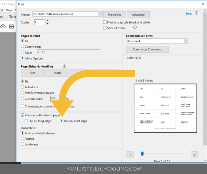The height and width of the screenshot is (174, 207).
Task: Click the Properties button
Action: tap(115, 15)
